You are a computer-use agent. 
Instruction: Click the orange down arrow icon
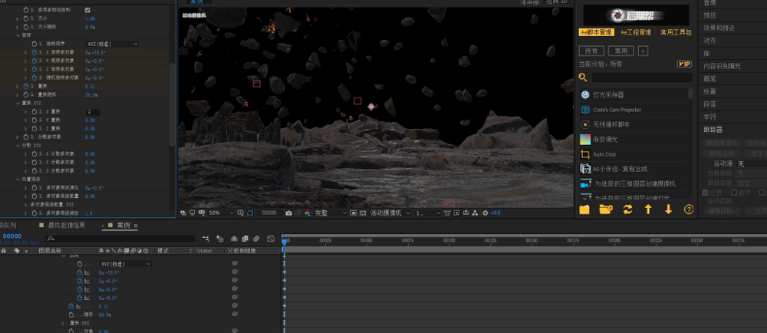pyautogui.click(x=668, y=209)
